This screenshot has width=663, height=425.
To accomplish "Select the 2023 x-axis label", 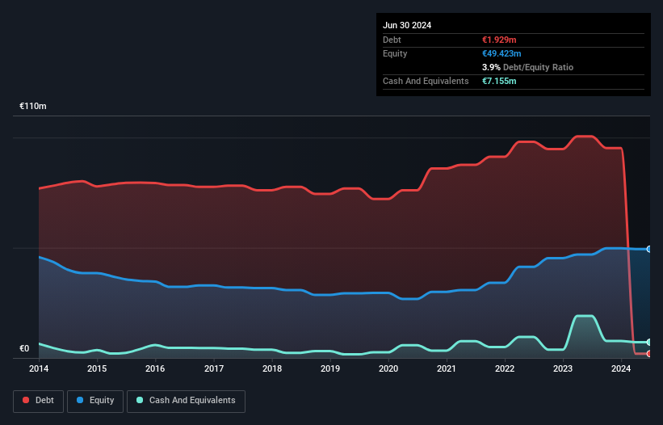I will click(563, 368).
